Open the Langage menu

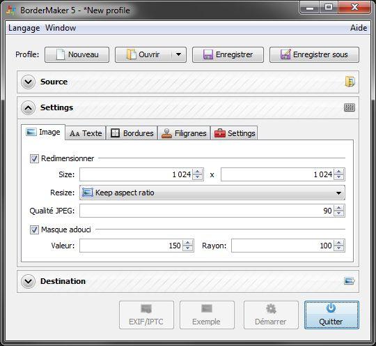[x=24, y=28]
